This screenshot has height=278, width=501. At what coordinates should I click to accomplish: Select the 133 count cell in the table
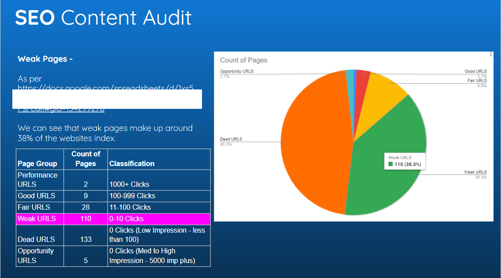pos(86,239)
